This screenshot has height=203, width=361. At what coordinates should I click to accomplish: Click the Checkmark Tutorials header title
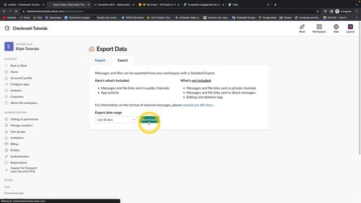coord(30,28)
